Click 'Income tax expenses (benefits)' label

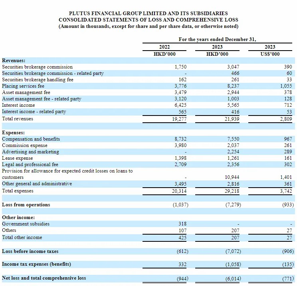tap(36, 264)
